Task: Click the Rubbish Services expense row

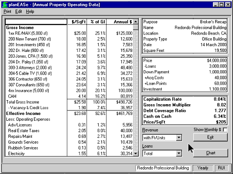Action: [x=69, y=148]
